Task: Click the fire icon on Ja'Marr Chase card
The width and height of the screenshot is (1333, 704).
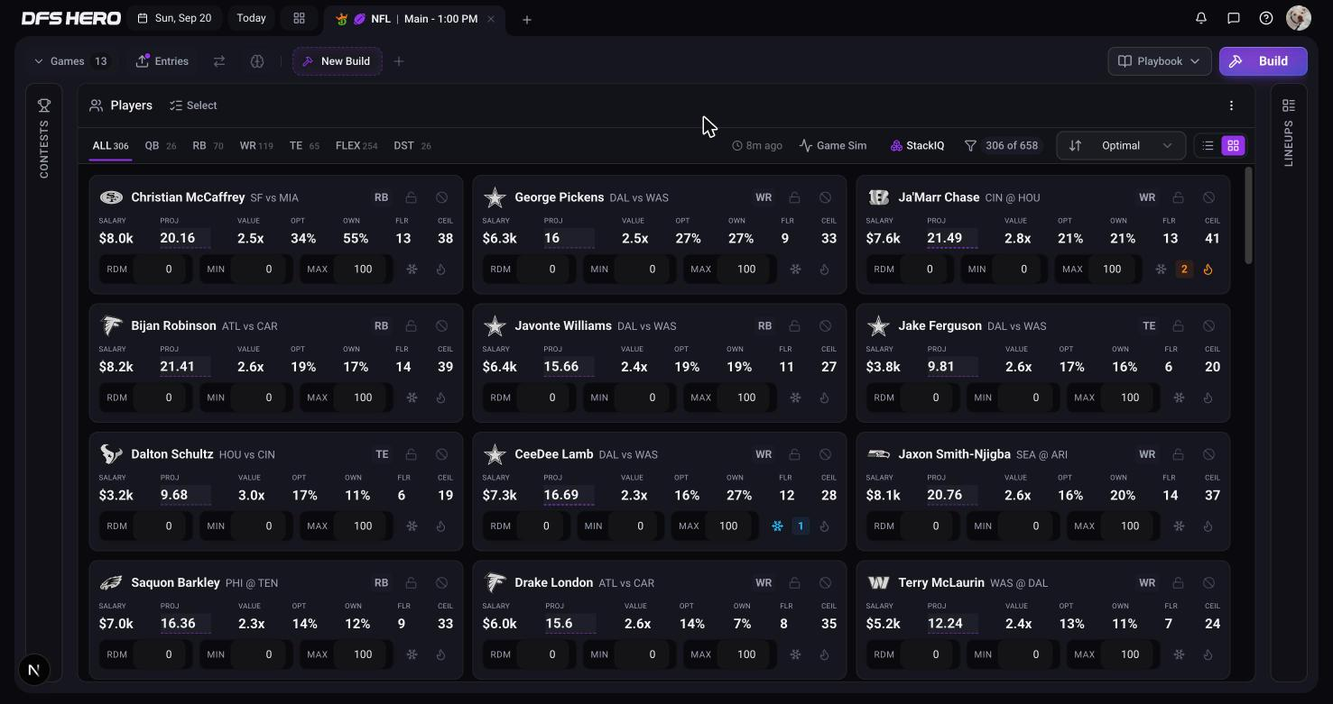Action: point(1208,270)
